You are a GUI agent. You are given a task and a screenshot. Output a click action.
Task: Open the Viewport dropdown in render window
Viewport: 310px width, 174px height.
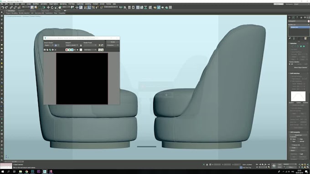tap(72, 45)
